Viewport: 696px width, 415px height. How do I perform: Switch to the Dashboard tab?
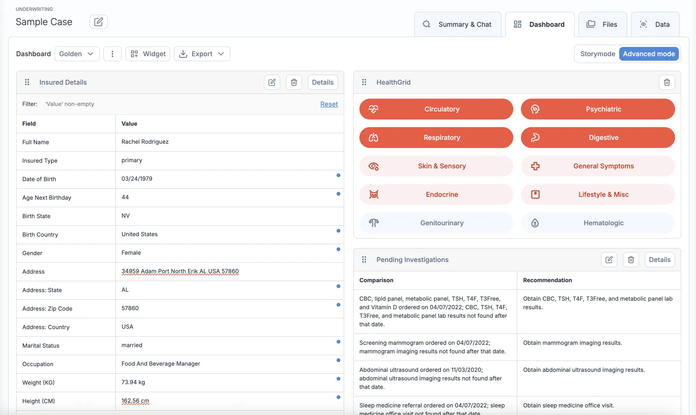[540, 24]
